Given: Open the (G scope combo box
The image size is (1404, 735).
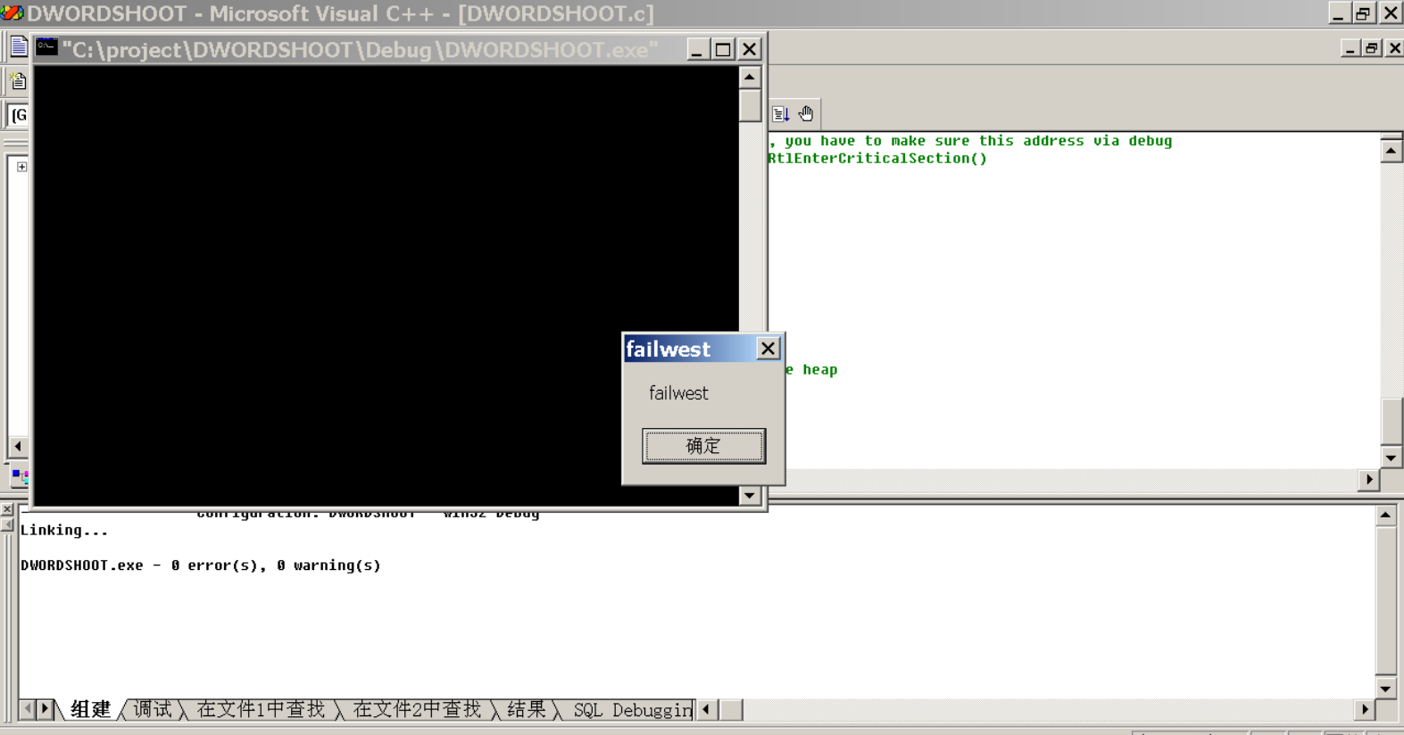Looking at the screenshot, I should pyautogui.click(x=18, y=115).
